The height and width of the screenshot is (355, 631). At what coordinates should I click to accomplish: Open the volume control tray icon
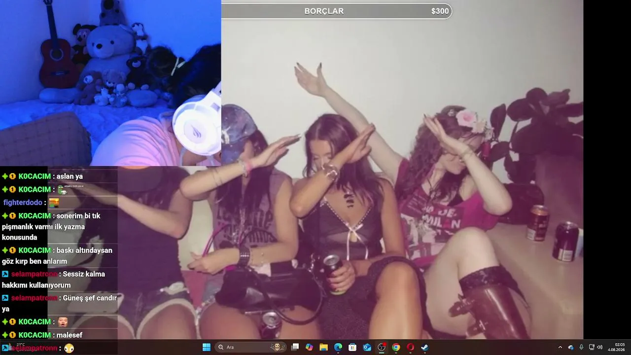pyautogui.click(x=600, y=347)
